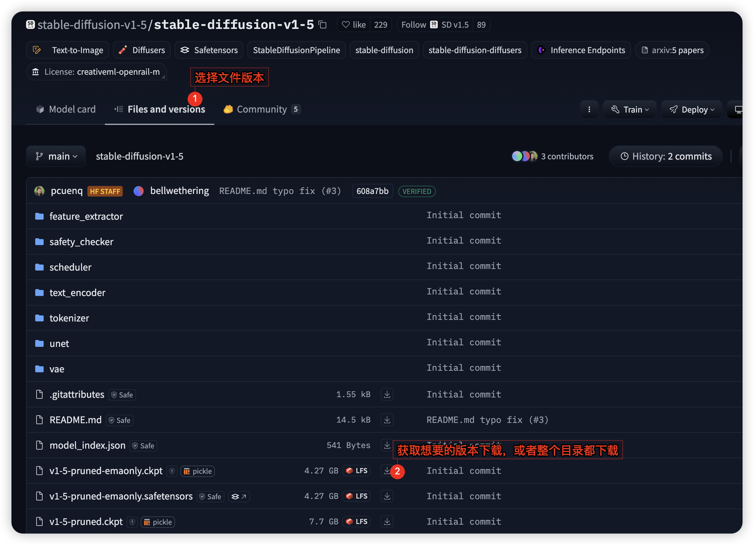Download the .gitattributes file
The image size is (754, 545).
387,394
